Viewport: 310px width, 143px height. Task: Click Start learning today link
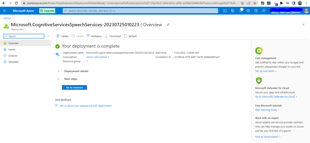pos(267,110)
